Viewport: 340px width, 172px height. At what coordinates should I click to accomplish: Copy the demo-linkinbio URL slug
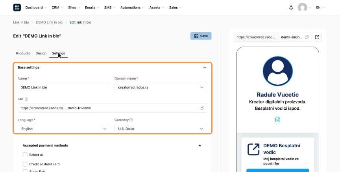pyautogui.click(x=202, y=108)
